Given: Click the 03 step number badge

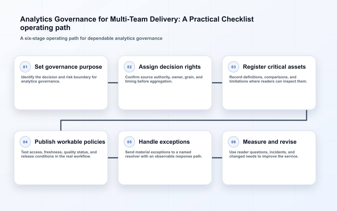Looking at the screenshot, I should [234, 67].
